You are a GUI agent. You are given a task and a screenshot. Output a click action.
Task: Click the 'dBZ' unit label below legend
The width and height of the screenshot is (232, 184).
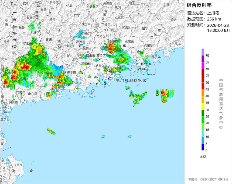point(203,157)
